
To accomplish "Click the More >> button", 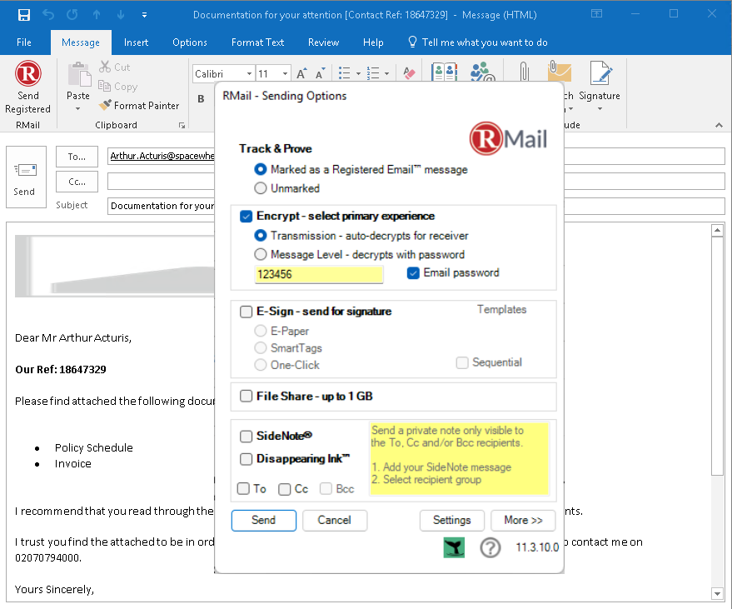I will 523,520.
